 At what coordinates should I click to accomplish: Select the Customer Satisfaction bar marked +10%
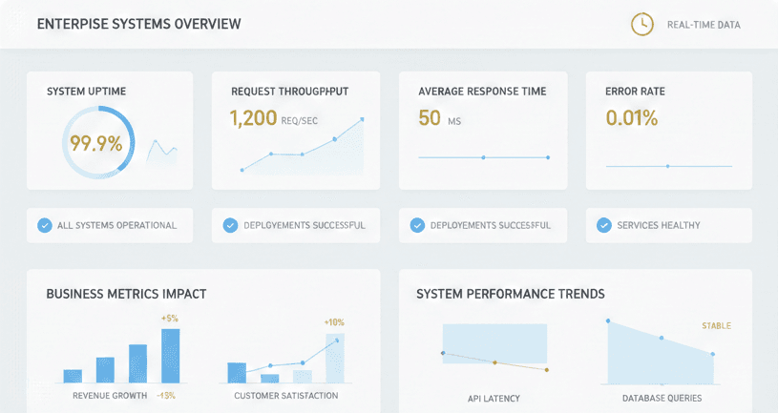tap(334, 358)
